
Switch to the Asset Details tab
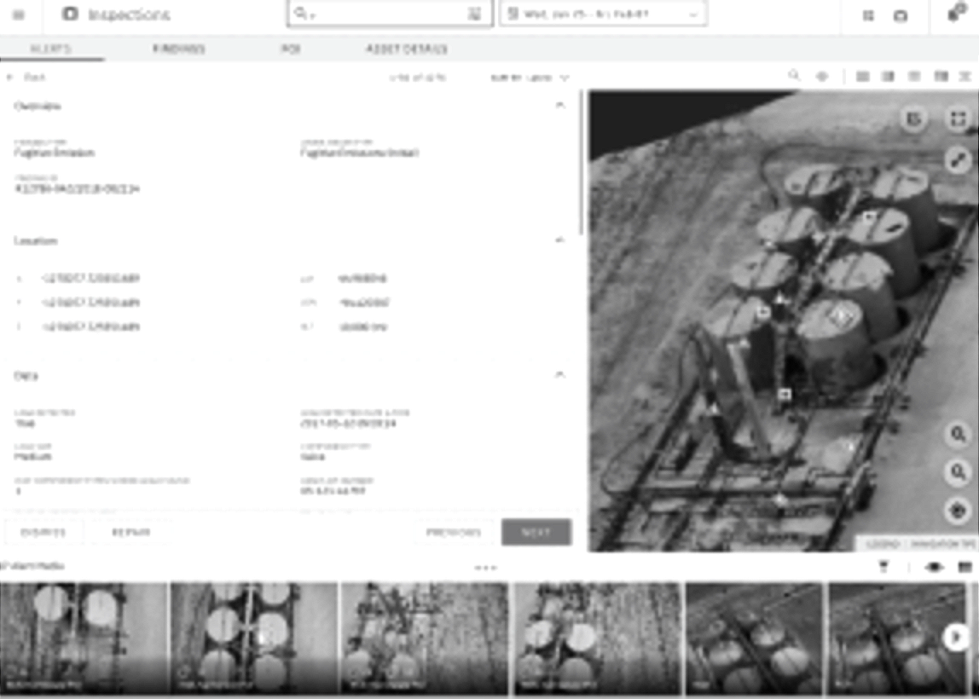(x=407, y=49)
